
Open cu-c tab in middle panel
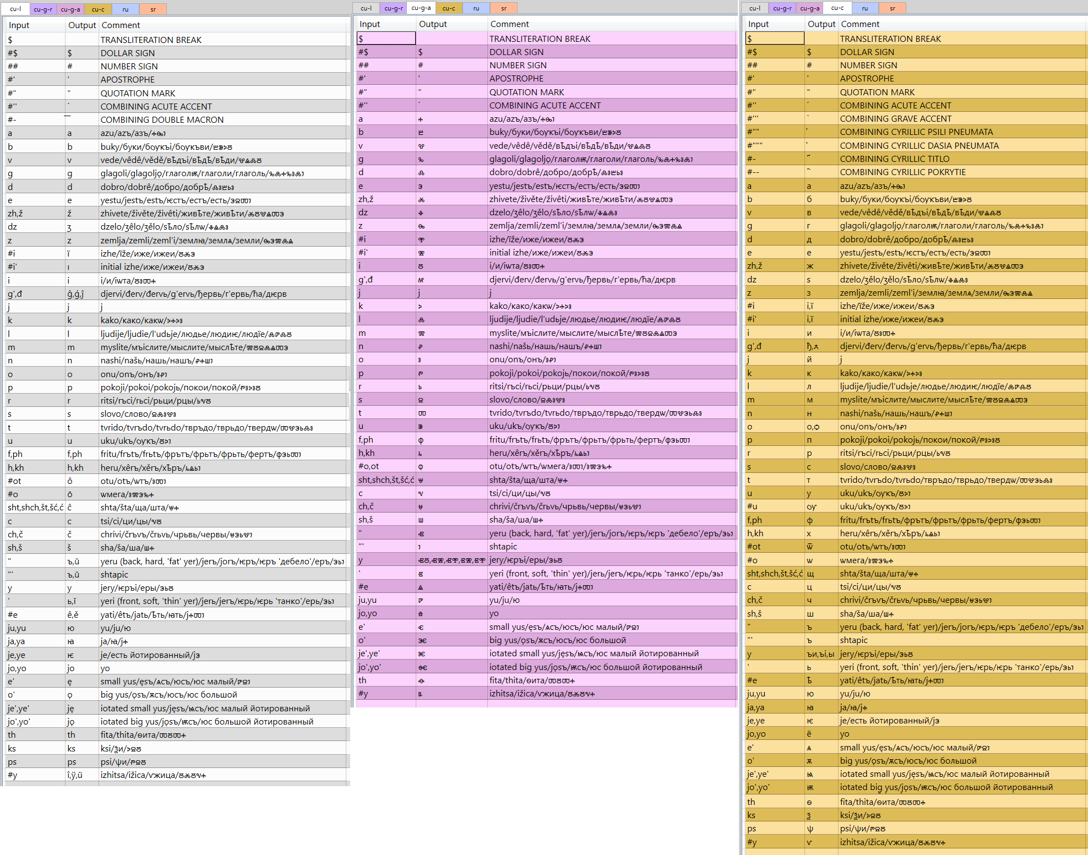[449, 8]
